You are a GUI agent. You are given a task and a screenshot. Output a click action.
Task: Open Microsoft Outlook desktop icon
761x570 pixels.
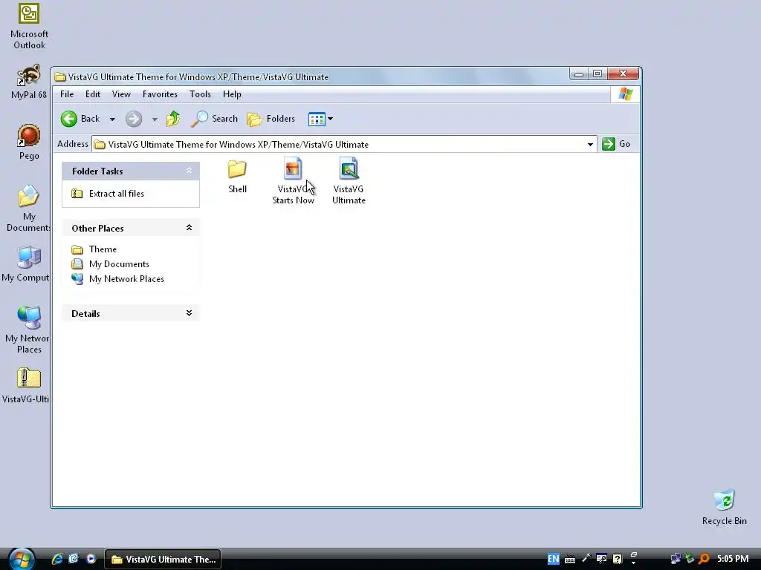(x=29, y=26)
